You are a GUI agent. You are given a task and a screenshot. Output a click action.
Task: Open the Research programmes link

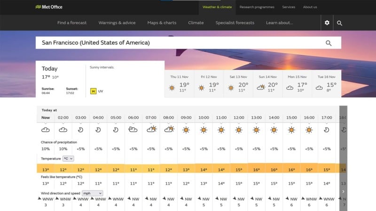(257, 7)
